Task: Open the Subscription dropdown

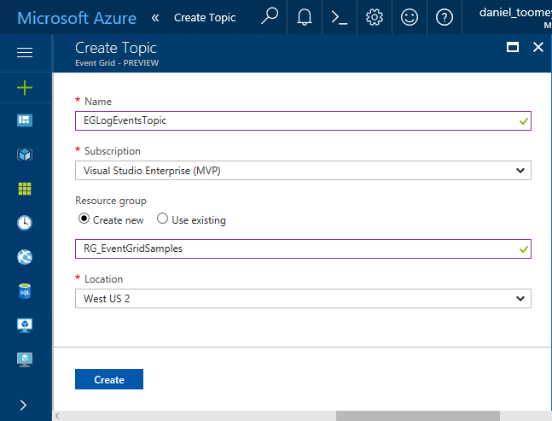Action: click(303, 171)
